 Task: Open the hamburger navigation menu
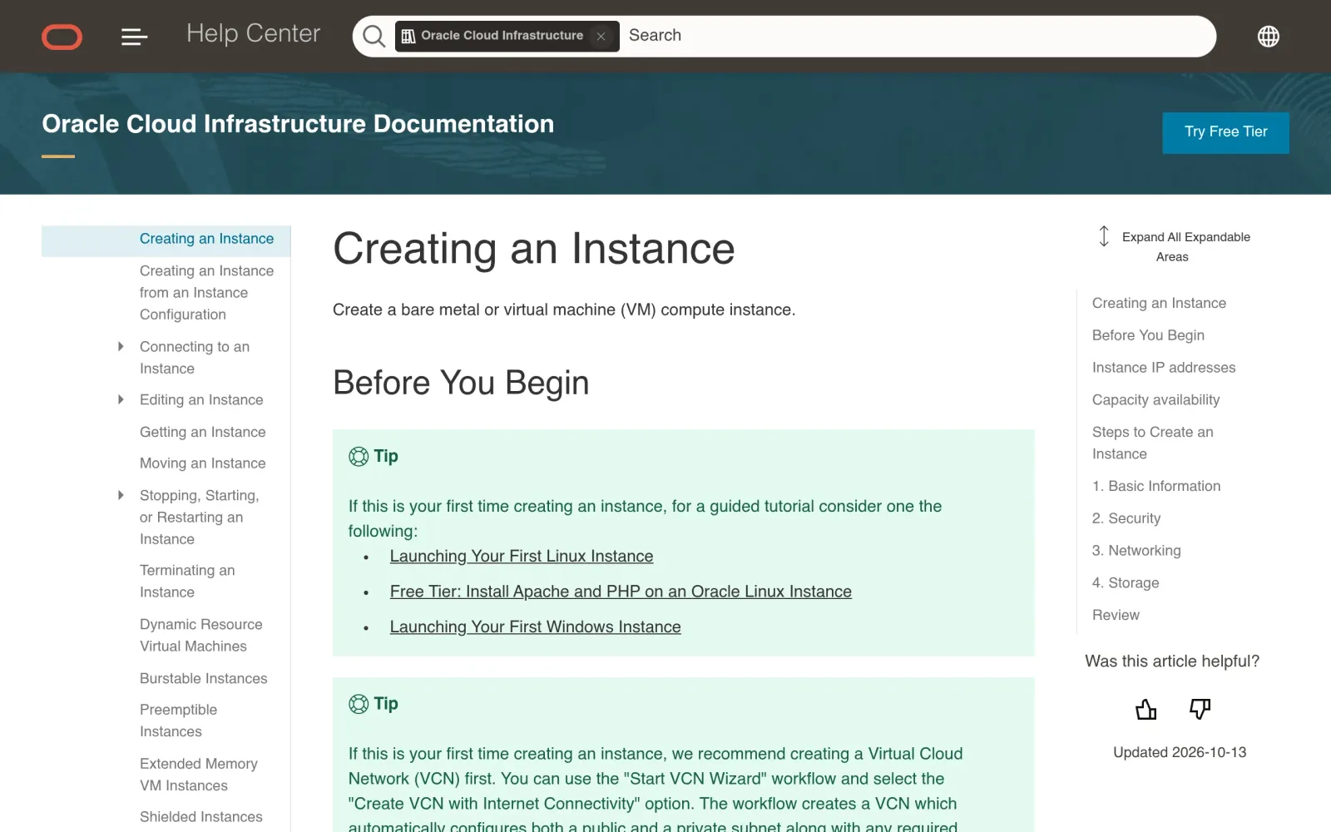pos(134,37)
